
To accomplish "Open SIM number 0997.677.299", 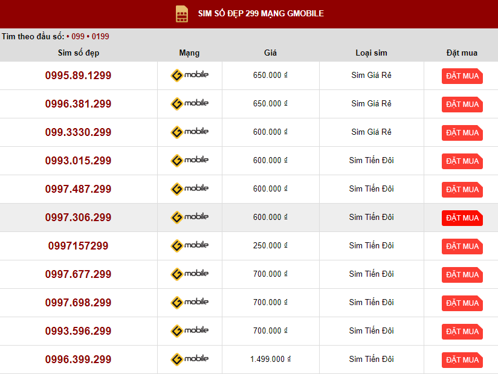I will [x=78, y=274].
